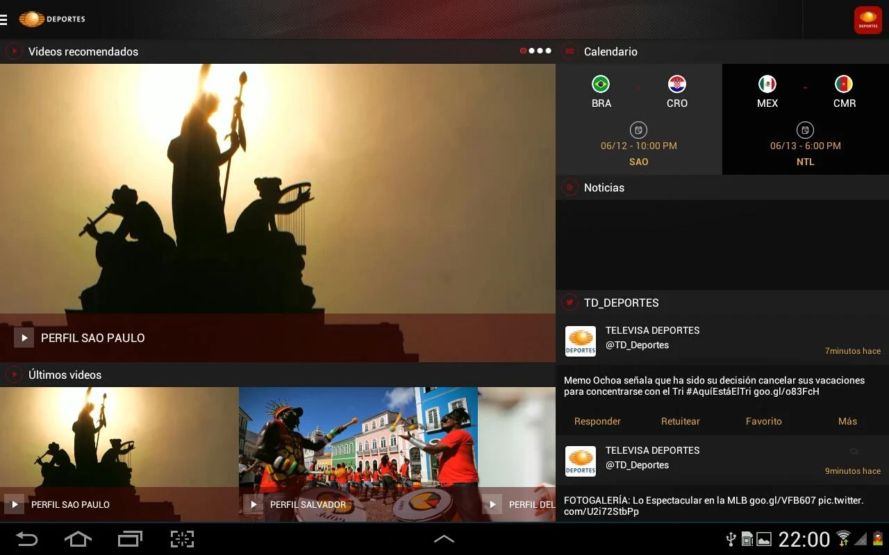The width and height of the screenshot is (889, 555).
Task: Open the goo.gl/VFB607 link
Action: pos(781,500)
